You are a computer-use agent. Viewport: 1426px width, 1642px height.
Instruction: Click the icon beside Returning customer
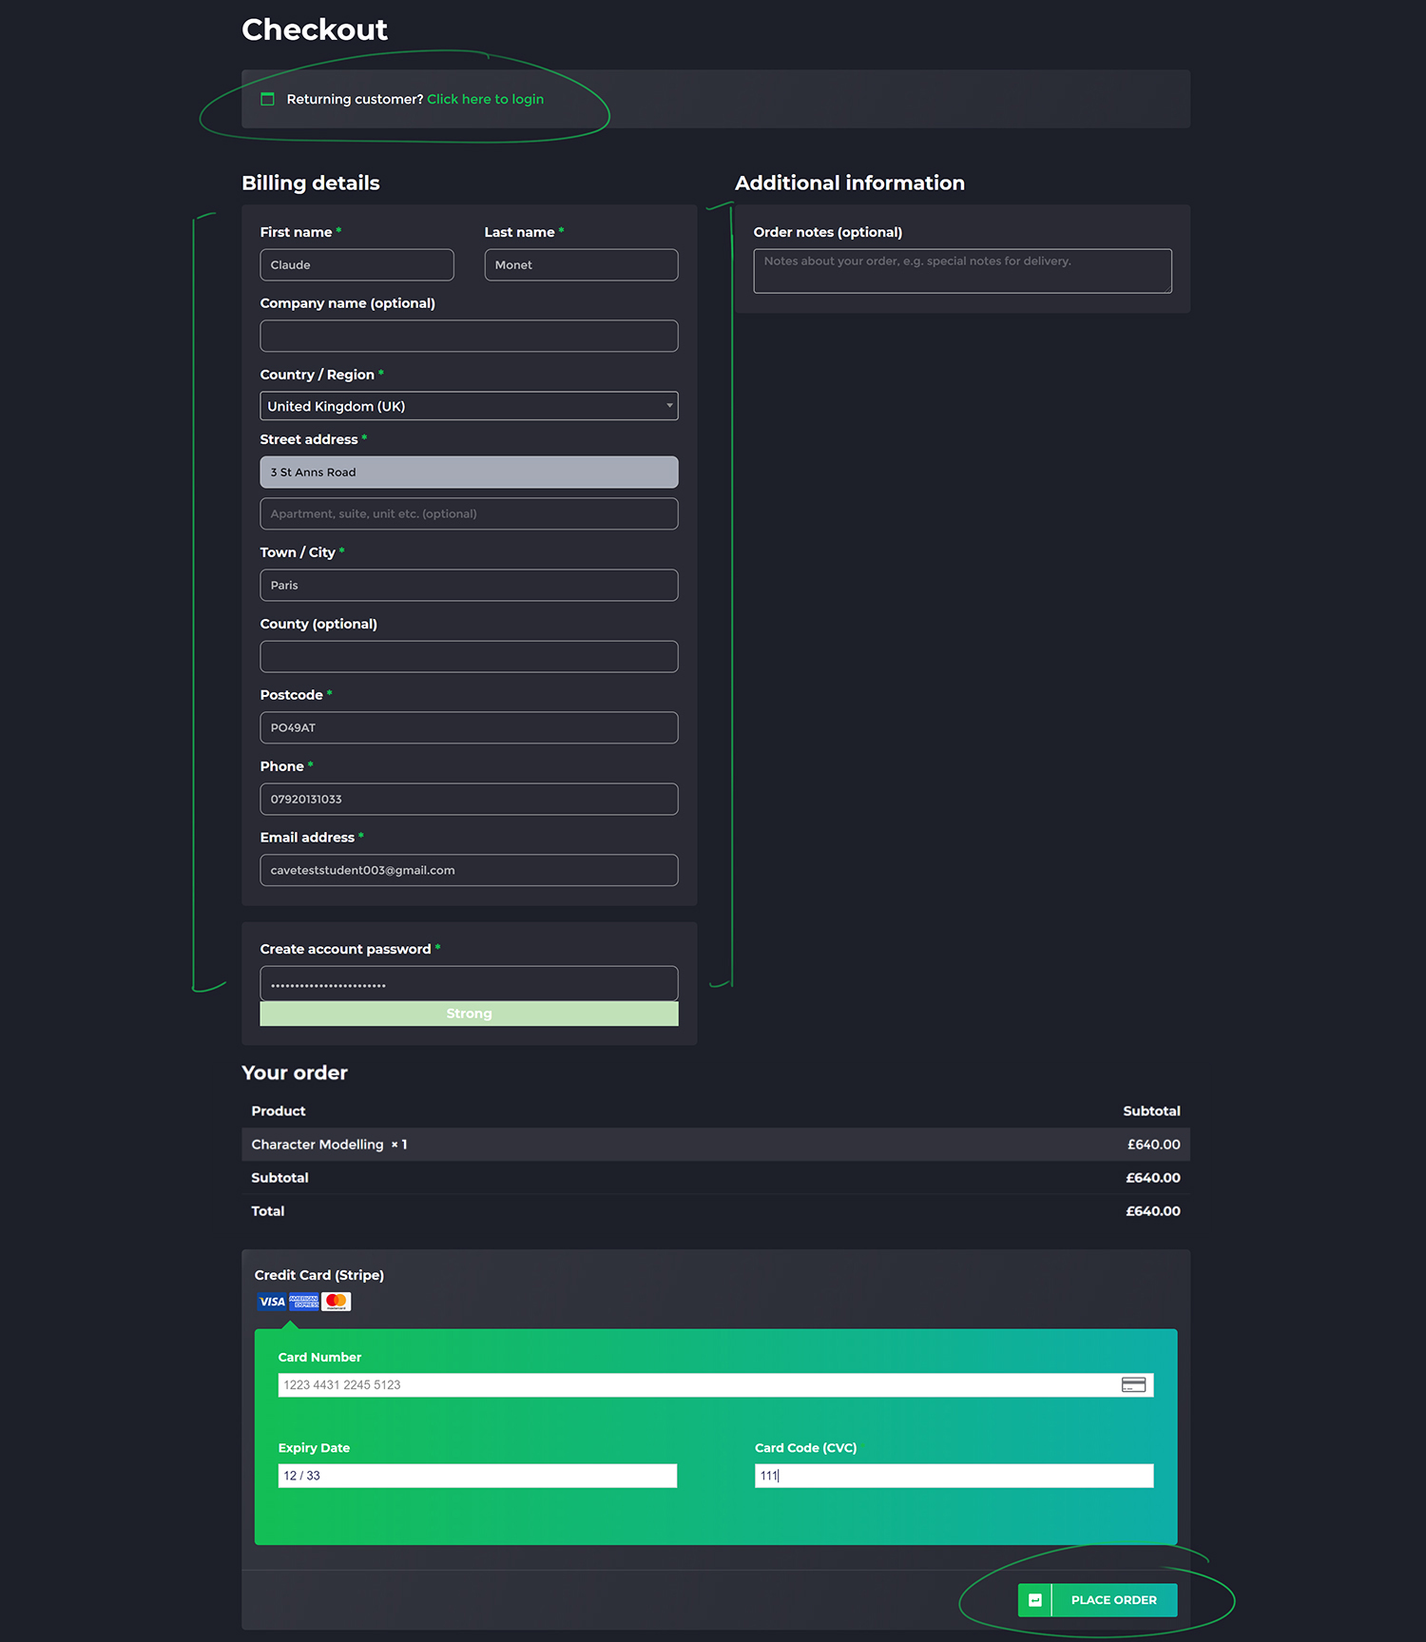pyautogui.click(x=268, y=99)
